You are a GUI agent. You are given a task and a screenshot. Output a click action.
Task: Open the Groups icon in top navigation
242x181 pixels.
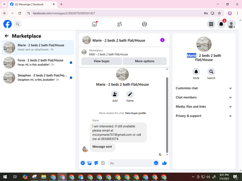(144, 24)
